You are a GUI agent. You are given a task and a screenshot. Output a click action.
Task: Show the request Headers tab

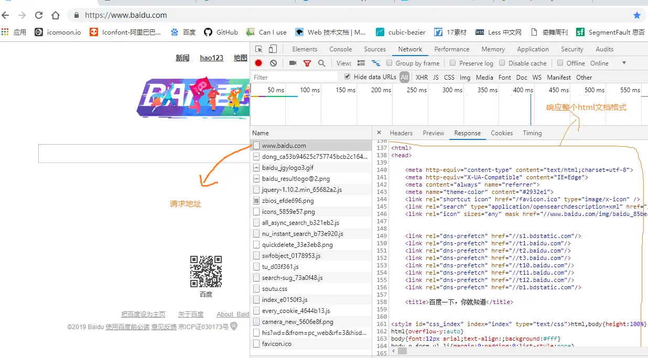pos(401,133)
